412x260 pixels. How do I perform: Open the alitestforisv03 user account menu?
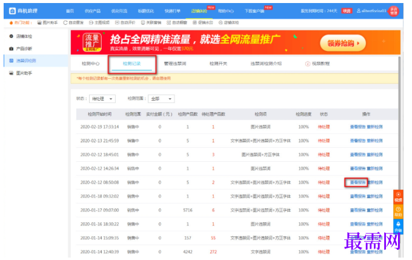371,11
